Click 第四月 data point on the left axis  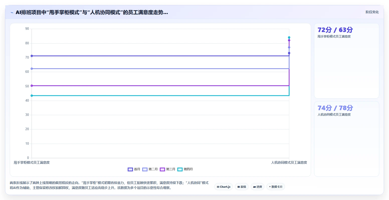pyautogui.click(x=32, y=96)
